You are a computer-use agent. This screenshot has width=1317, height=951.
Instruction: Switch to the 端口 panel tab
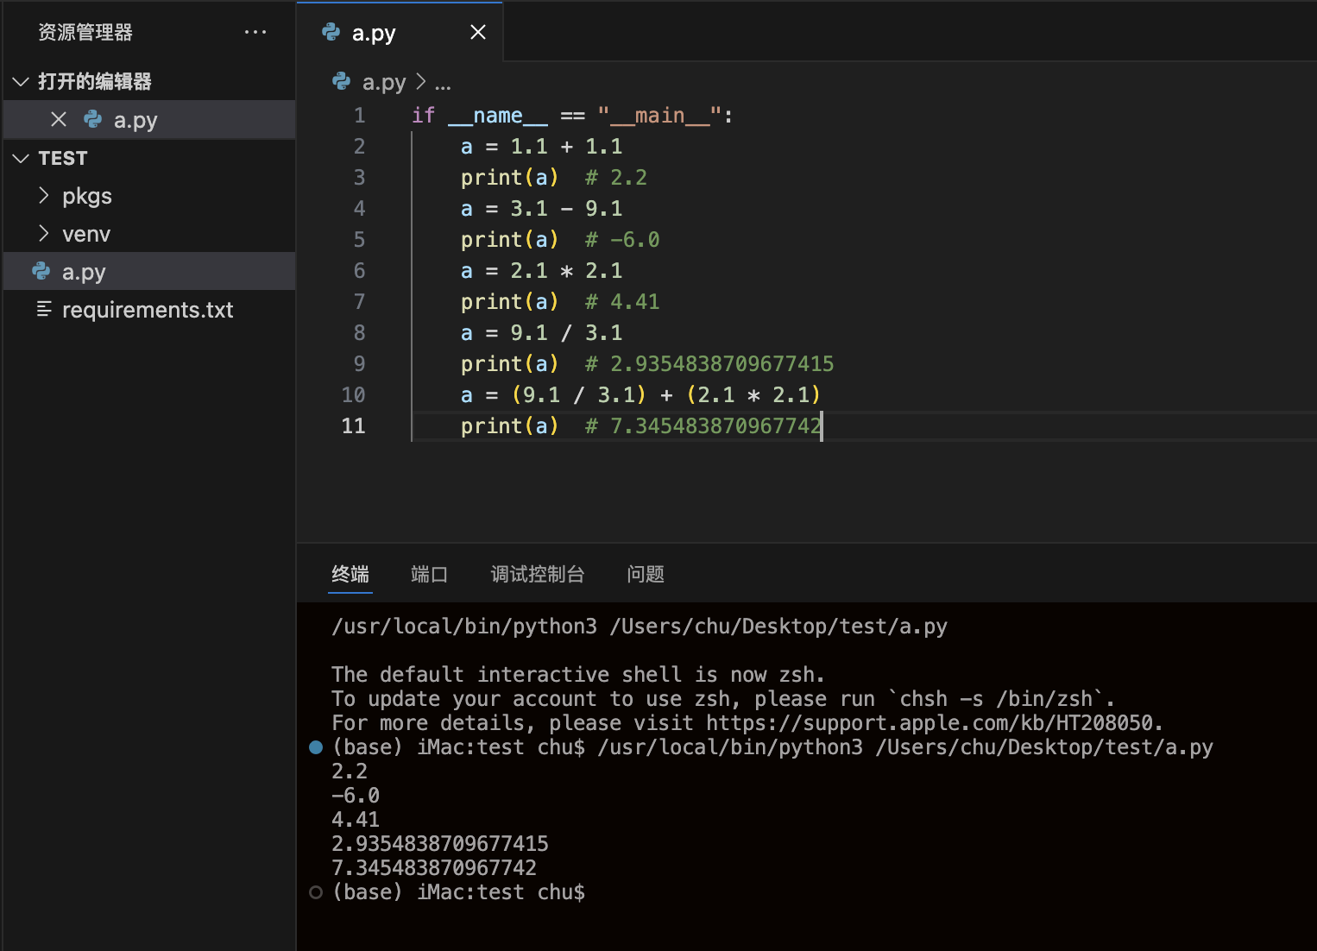click(429, 575)
